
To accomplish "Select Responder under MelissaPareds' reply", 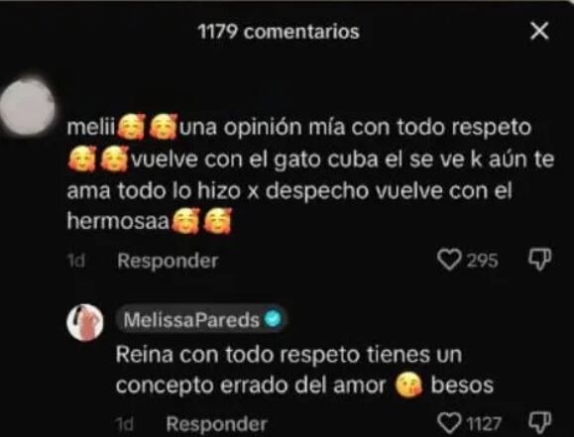I will tap(216, 424).
